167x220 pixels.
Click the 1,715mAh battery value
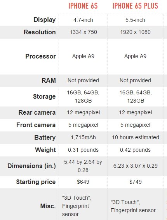pyautogui.click(x=83, y=137)
